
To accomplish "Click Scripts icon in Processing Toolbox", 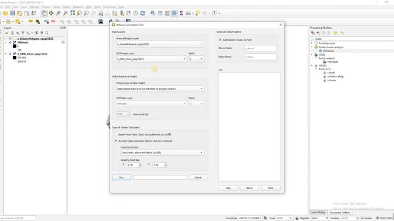I will coord(318,33).
